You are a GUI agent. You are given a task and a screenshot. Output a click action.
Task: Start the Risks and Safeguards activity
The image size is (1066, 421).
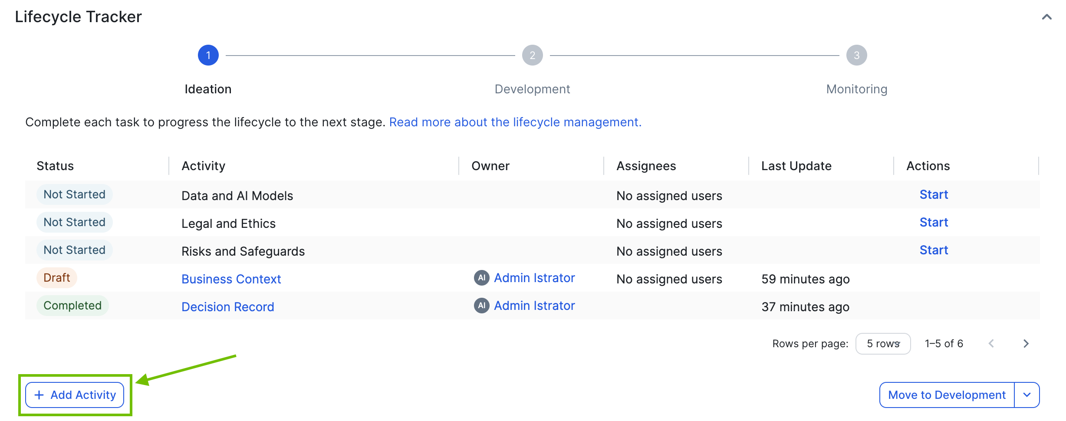[x=933, y=250]
